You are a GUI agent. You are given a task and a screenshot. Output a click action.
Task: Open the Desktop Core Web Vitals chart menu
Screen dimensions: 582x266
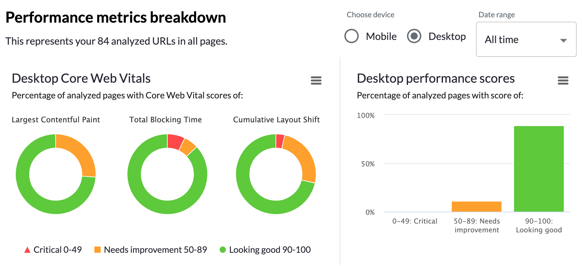[x=316, y=81]
